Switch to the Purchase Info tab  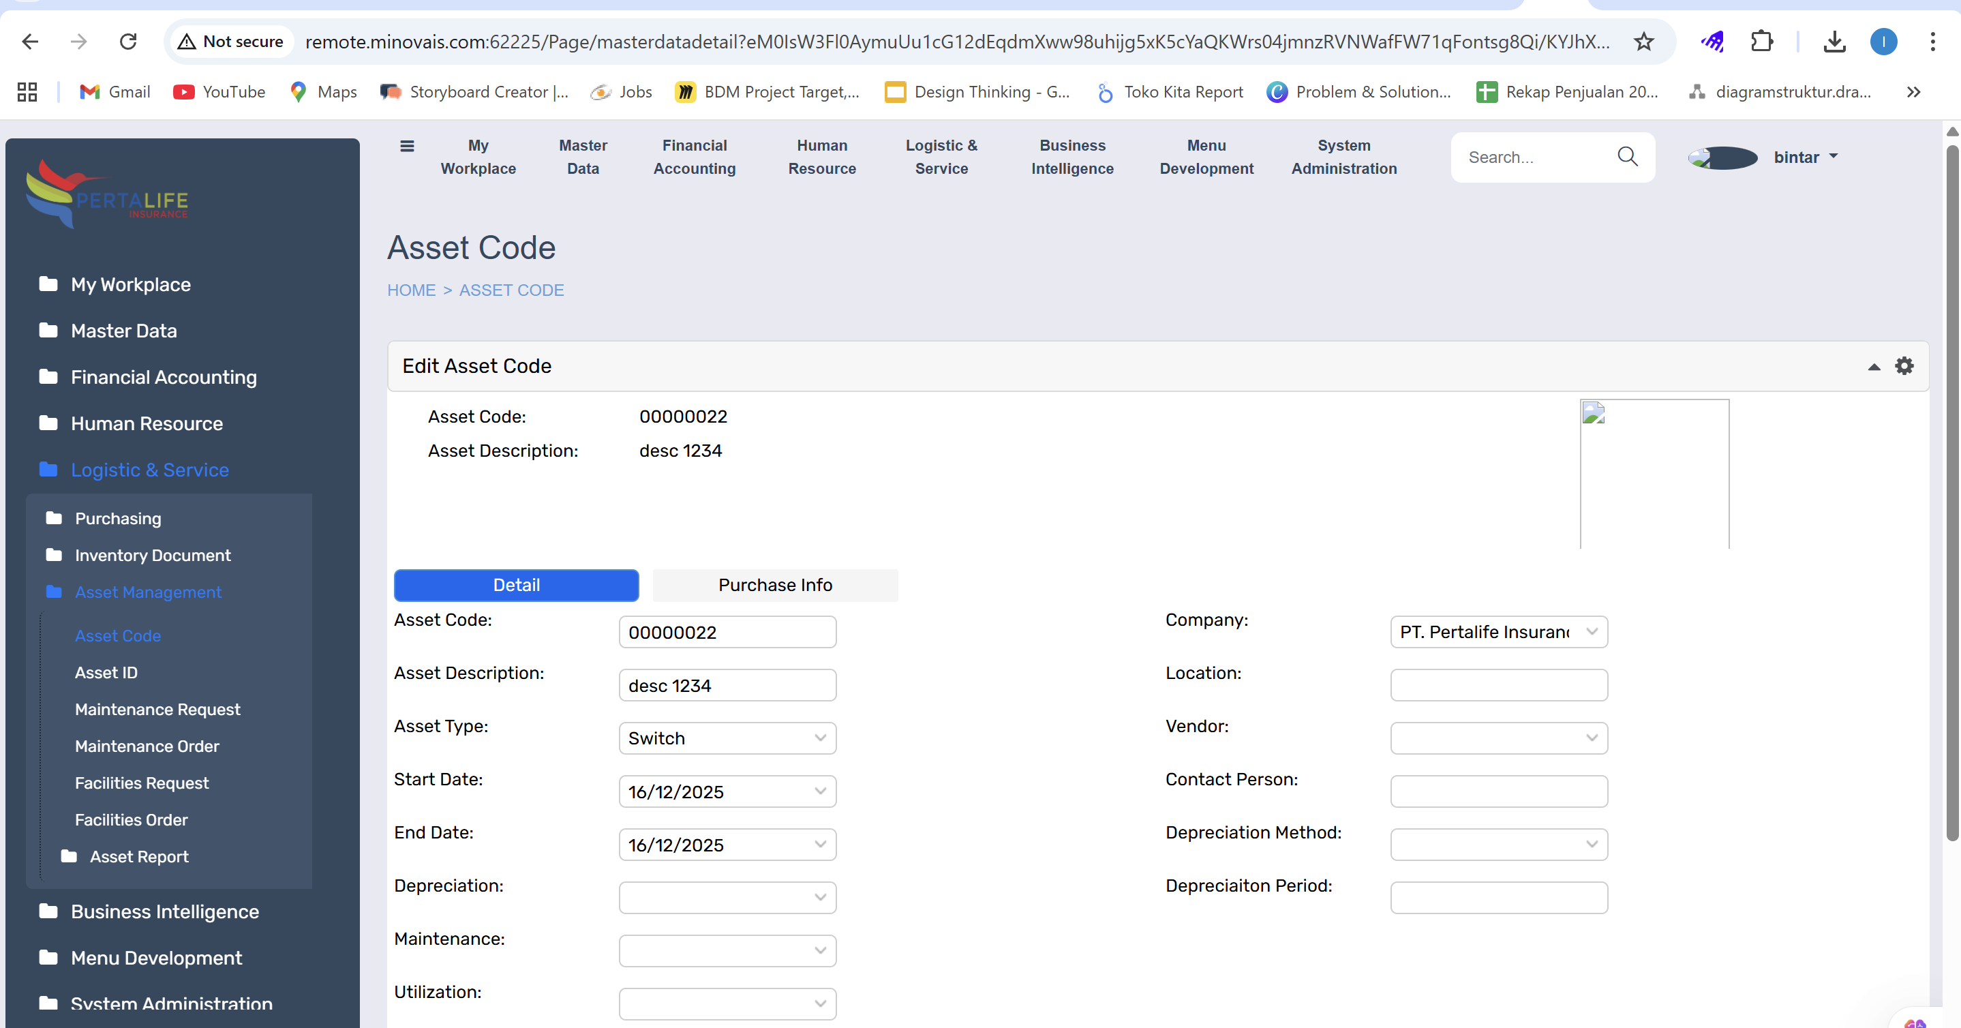coord(775,585)
